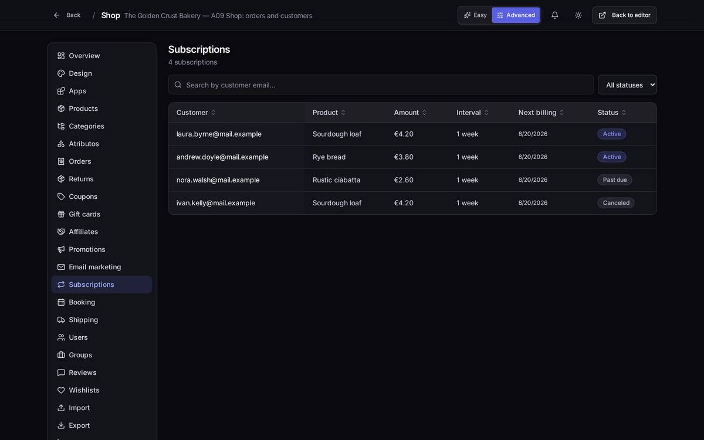The height and width of the screenshot is (440, 704).
Task: Click the €3.80 amount cell
Action: point(404,157)
